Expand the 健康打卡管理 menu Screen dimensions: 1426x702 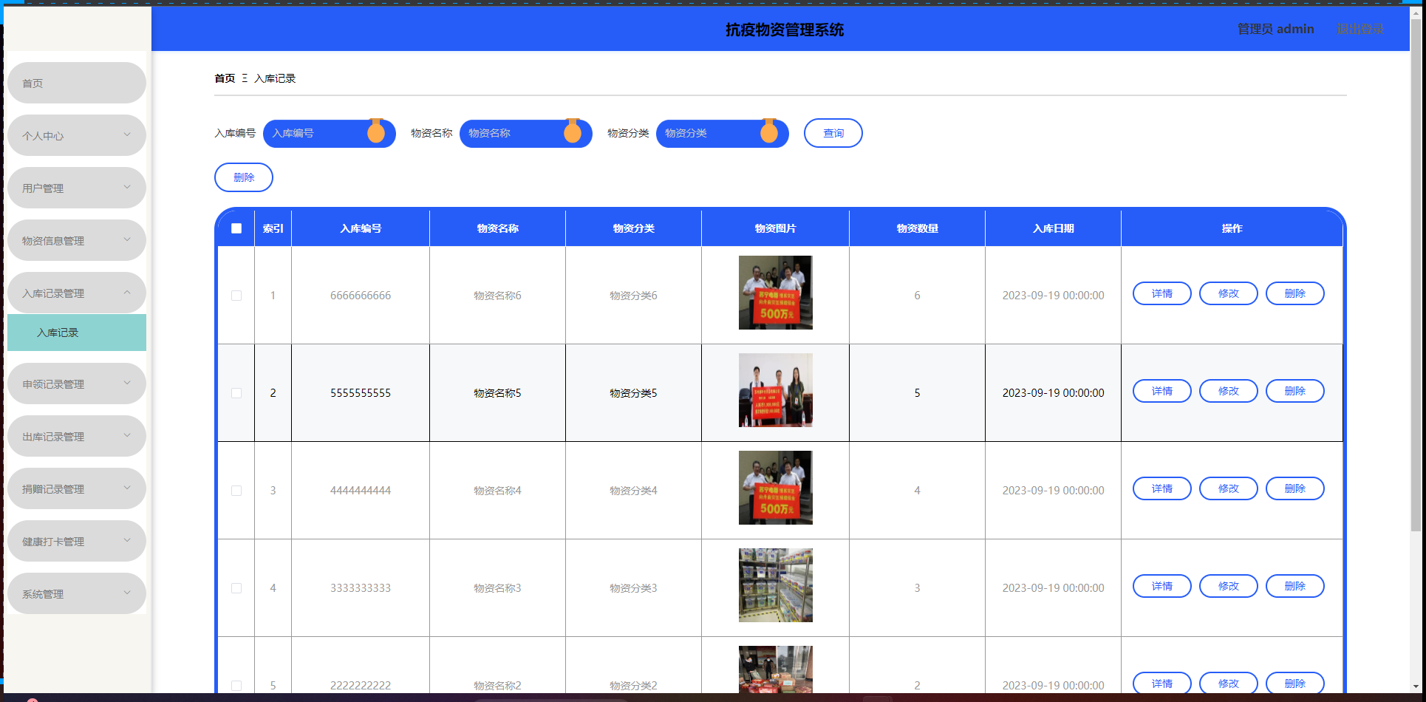(76, 541)
